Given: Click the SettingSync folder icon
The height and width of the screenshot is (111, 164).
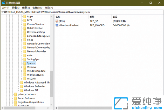Looking at the screenshot, I should point(25,59).
